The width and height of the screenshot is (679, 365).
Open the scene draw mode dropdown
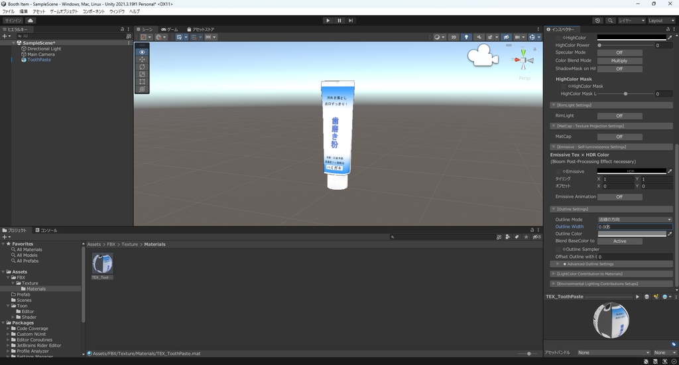[x=439, y=37]
